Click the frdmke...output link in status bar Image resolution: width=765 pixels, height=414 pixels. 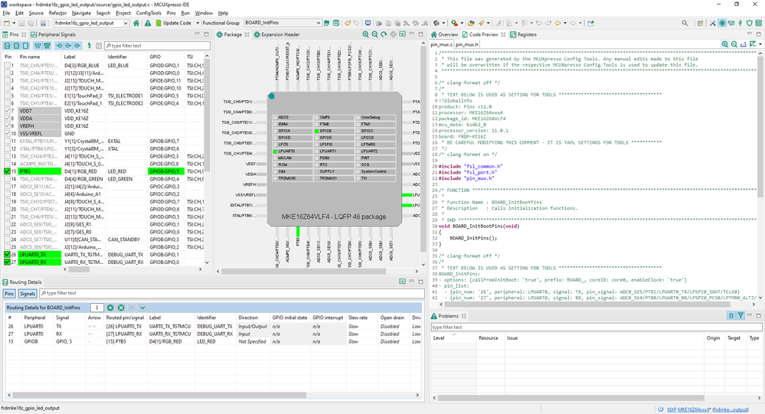731,409
